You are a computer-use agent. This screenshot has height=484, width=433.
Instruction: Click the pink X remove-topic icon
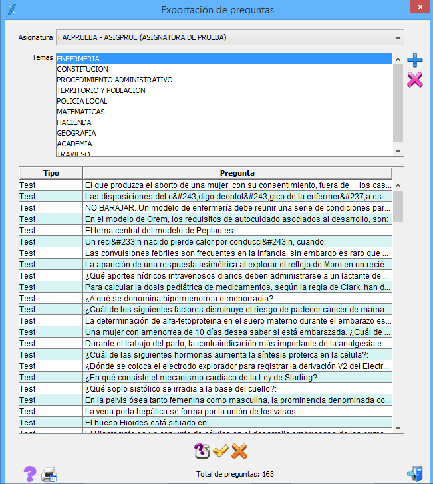pos(414,80)
